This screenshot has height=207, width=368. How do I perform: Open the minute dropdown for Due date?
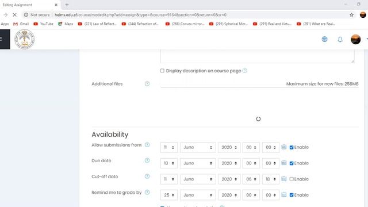271,163
